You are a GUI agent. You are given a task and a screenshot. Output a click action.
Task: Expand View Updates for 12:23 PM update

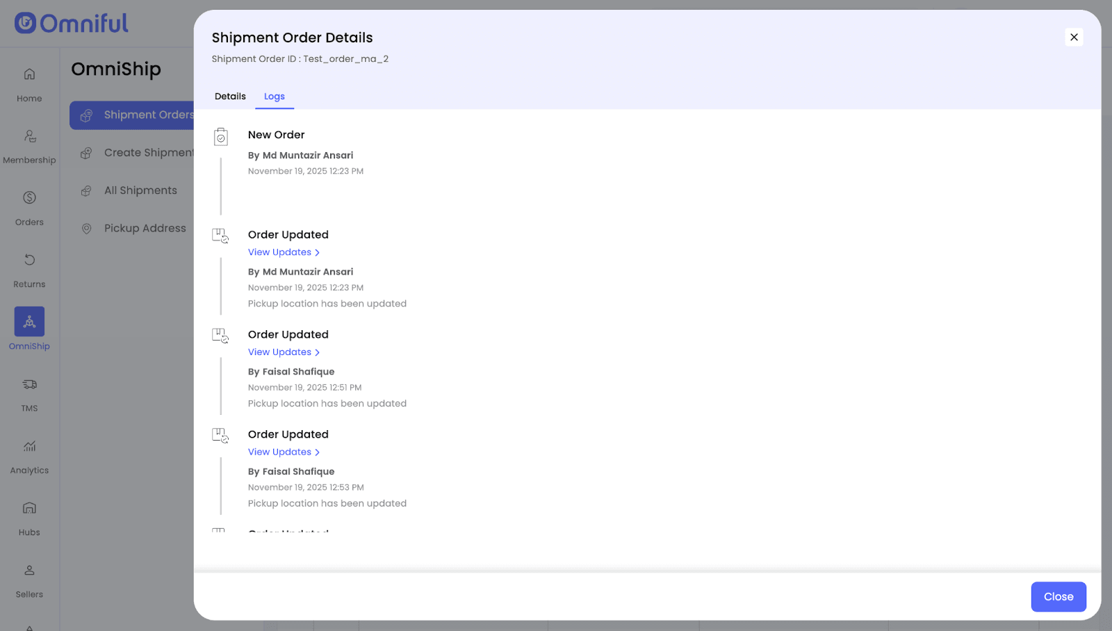pyautogui.click(x=284, y=252)
